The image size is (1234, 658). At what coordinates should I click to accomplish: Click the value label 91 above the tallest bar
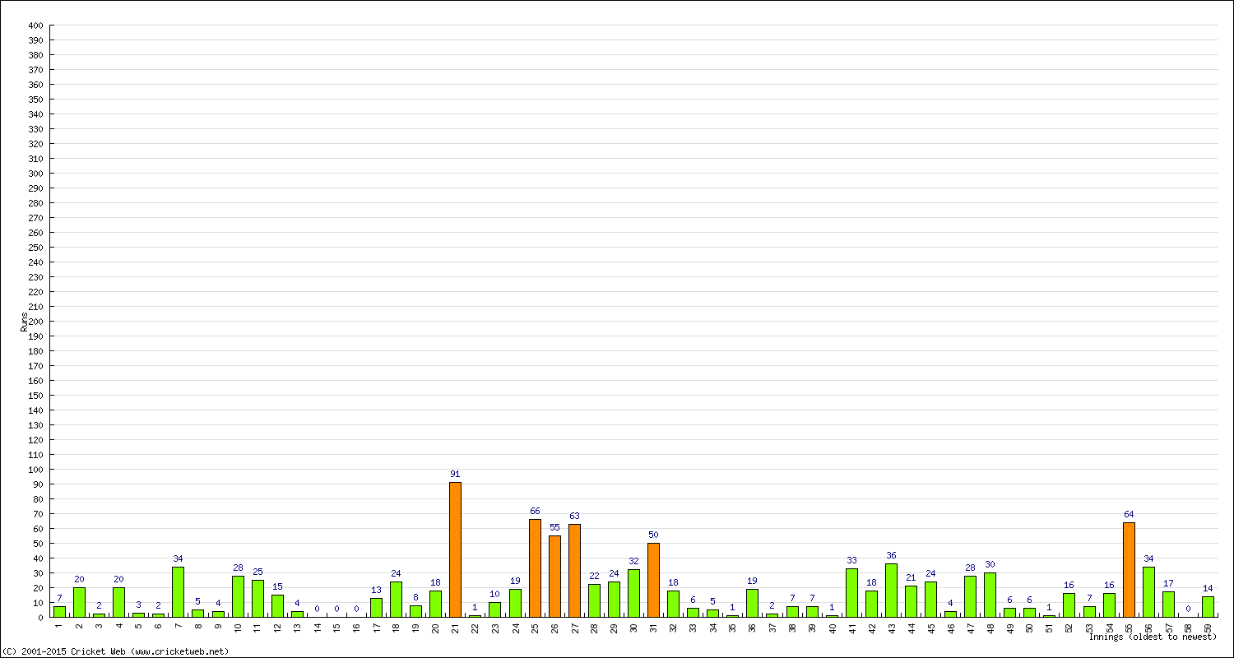[455, 474]
